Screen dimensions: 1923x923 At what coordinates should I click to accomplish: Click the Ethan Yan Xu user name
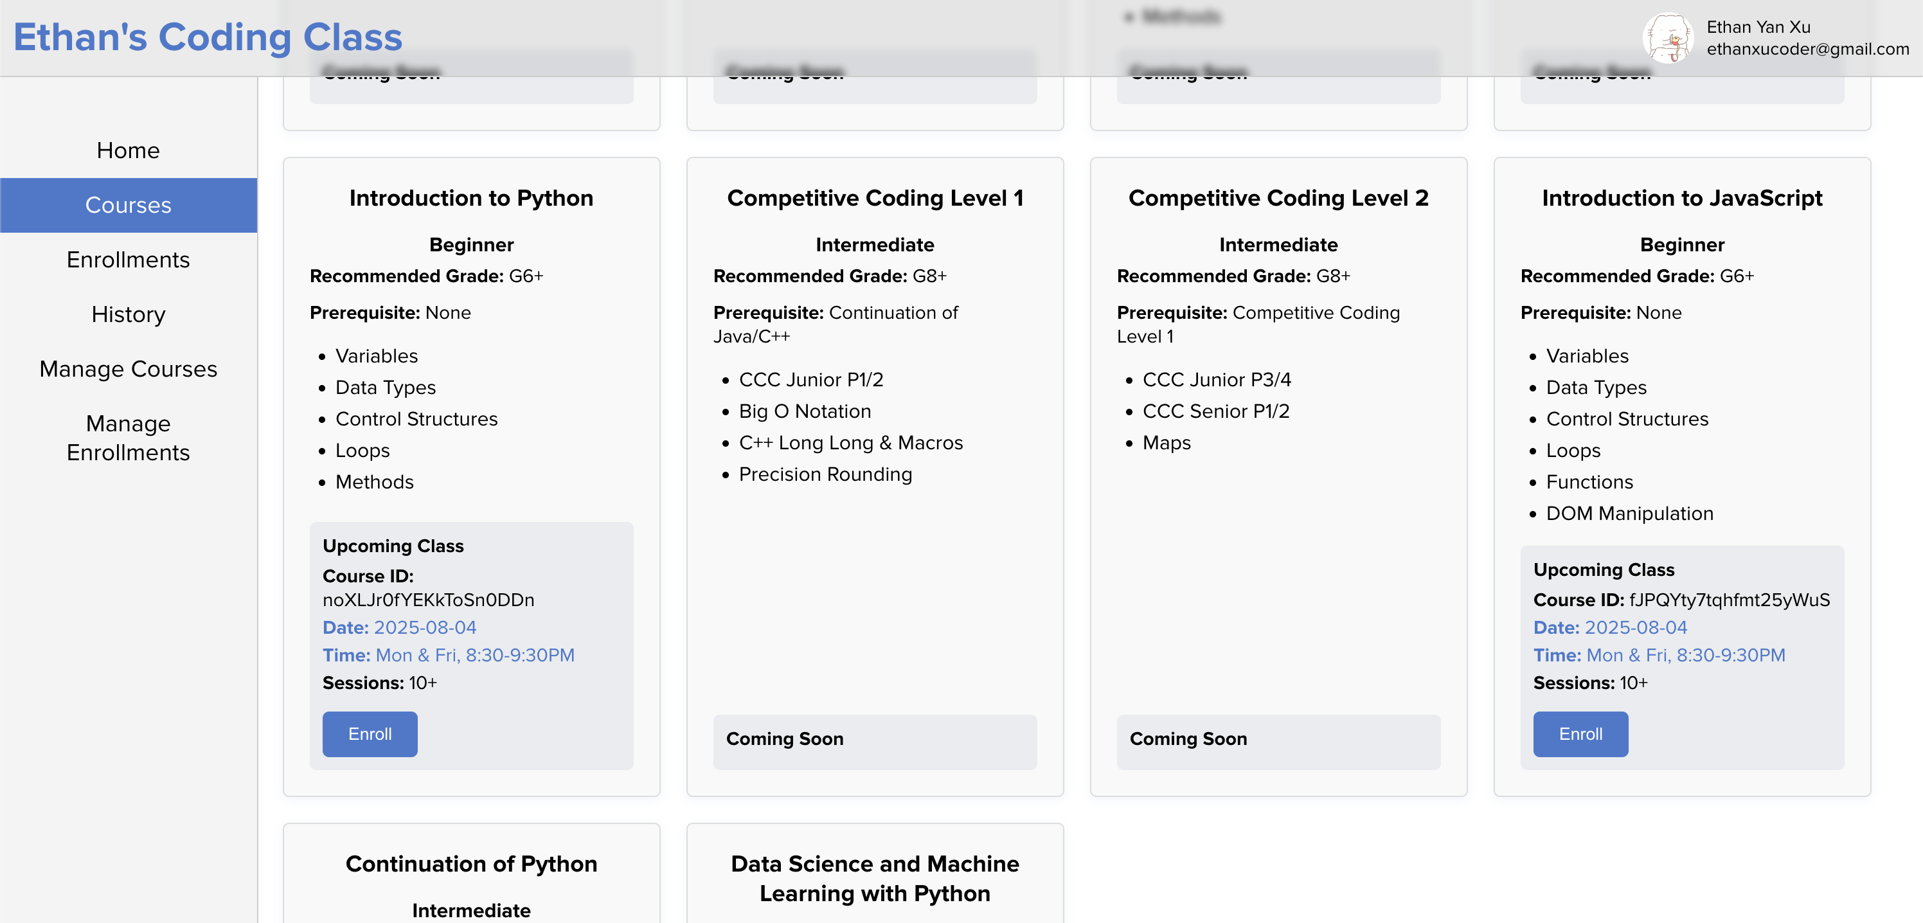coord(1758,27)
